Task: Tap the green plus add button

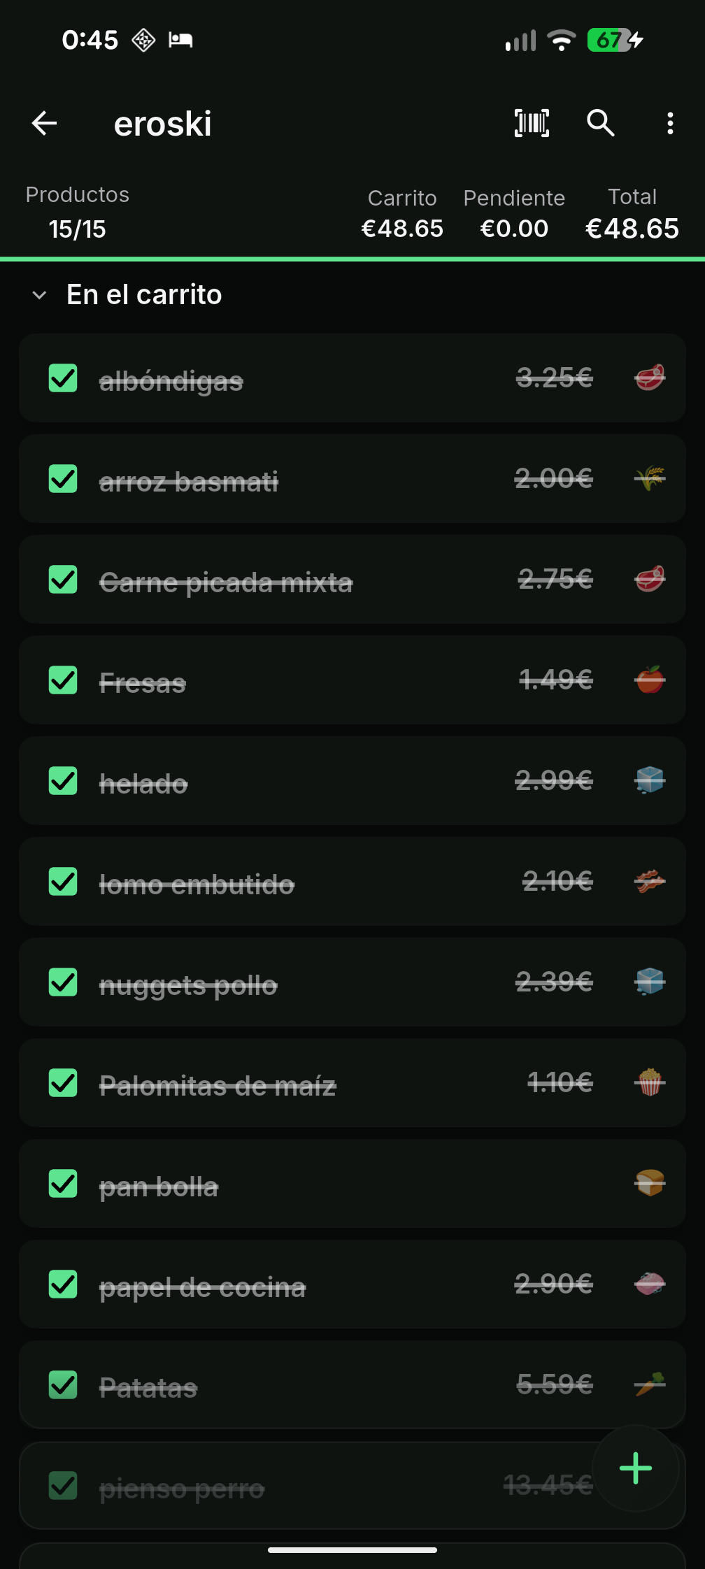Action: [636, 1468]
